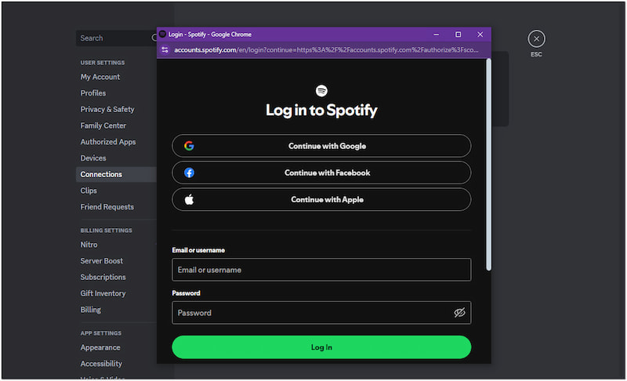Open Family Center settings
The image size is (627, 381).
103,125
